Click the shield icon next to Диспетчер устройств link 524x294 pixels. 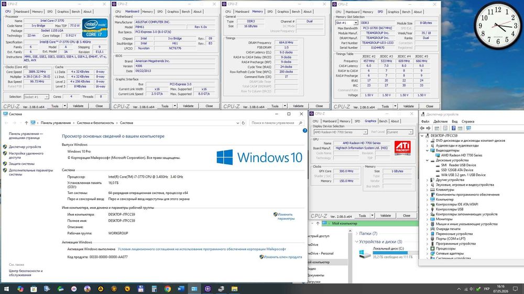click(x=5, y=147)
